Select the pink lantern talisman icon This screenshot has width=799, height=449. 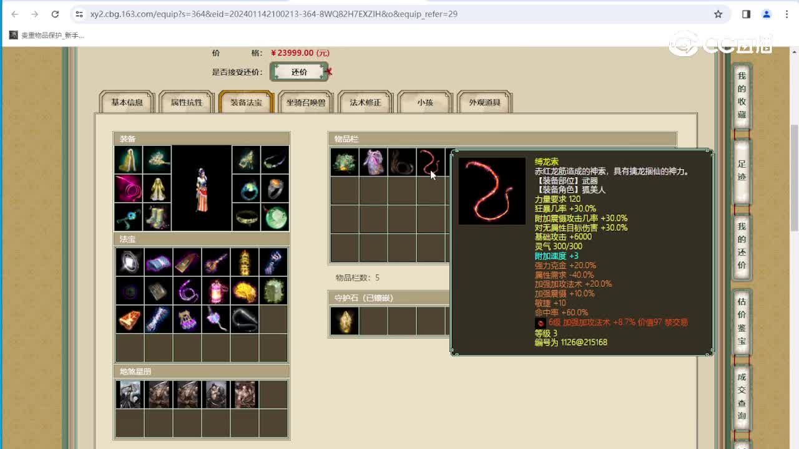216,291
